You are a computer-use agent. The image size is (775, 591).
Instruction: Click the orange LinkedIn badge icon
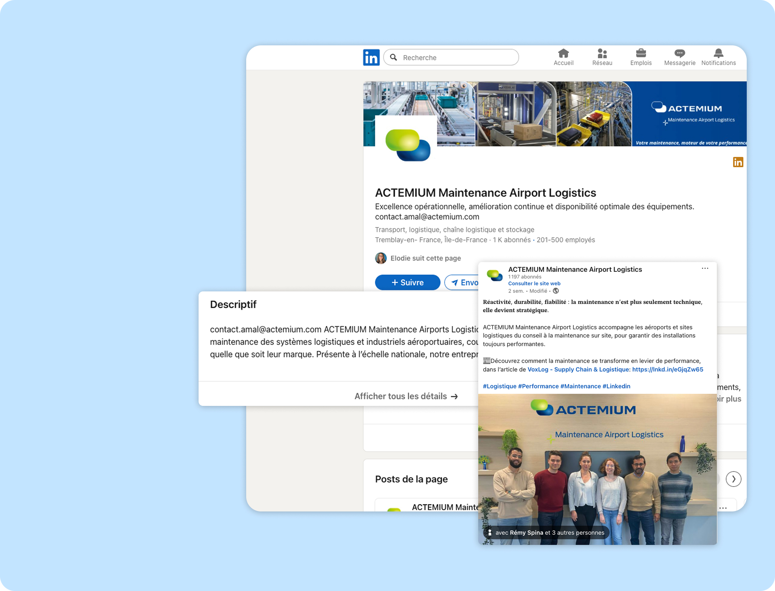(738, 162)
